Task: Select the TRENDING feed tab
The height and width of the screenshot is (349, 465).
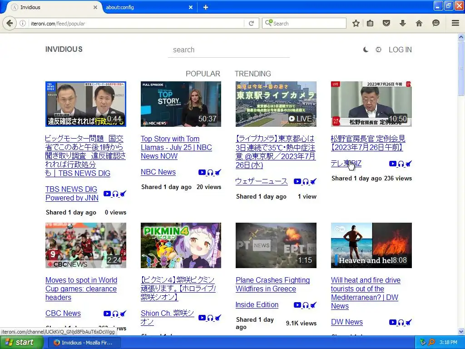Action: (252, 74)
